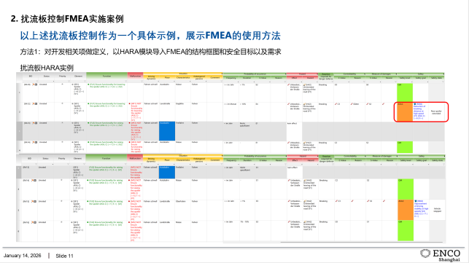The image size is (469, 263).
Task: Open the Element column filter in the top table
Action: (85, 82)
